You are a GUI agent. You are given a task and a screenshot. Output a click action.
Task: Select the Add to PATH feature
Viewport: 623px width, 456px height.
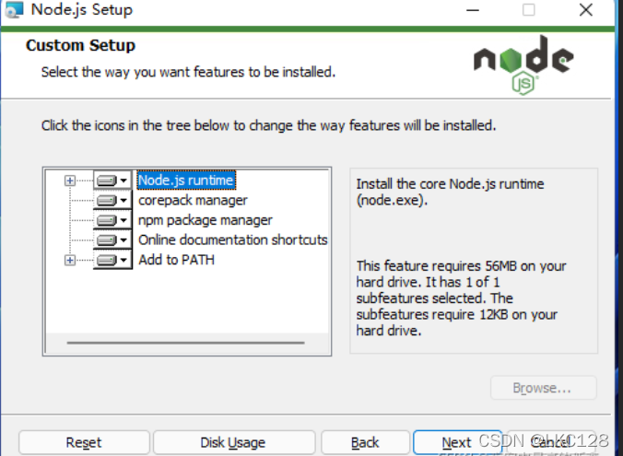tap(176, 260)
